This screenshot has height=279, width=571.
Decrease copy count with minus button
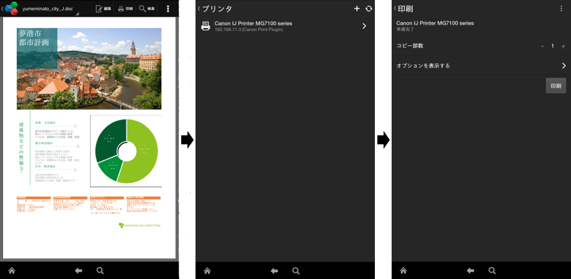542,46
